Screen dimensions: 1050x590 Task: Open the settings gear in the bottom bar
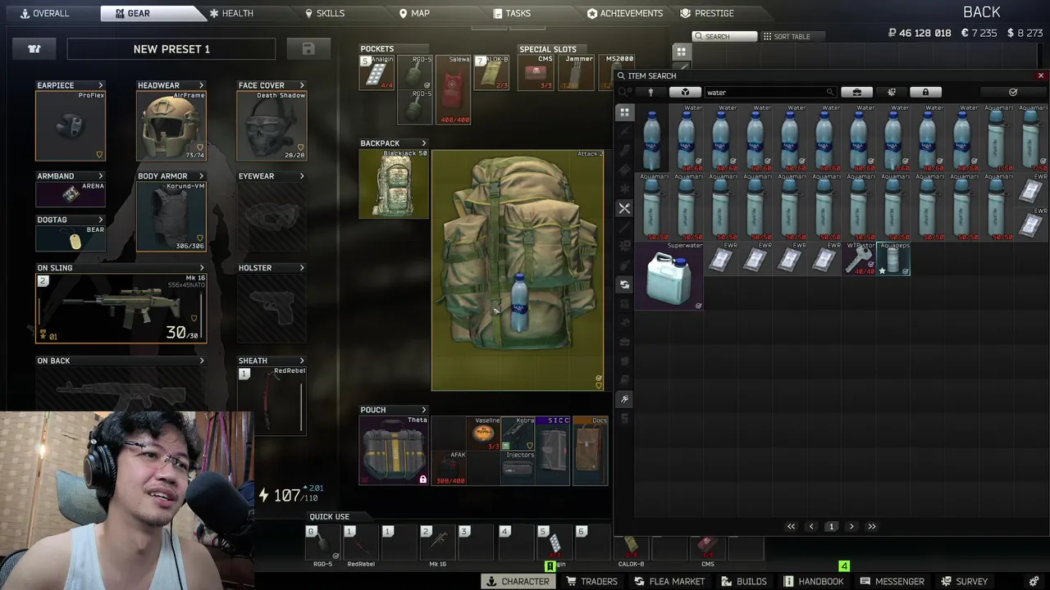coord(1034,581)
